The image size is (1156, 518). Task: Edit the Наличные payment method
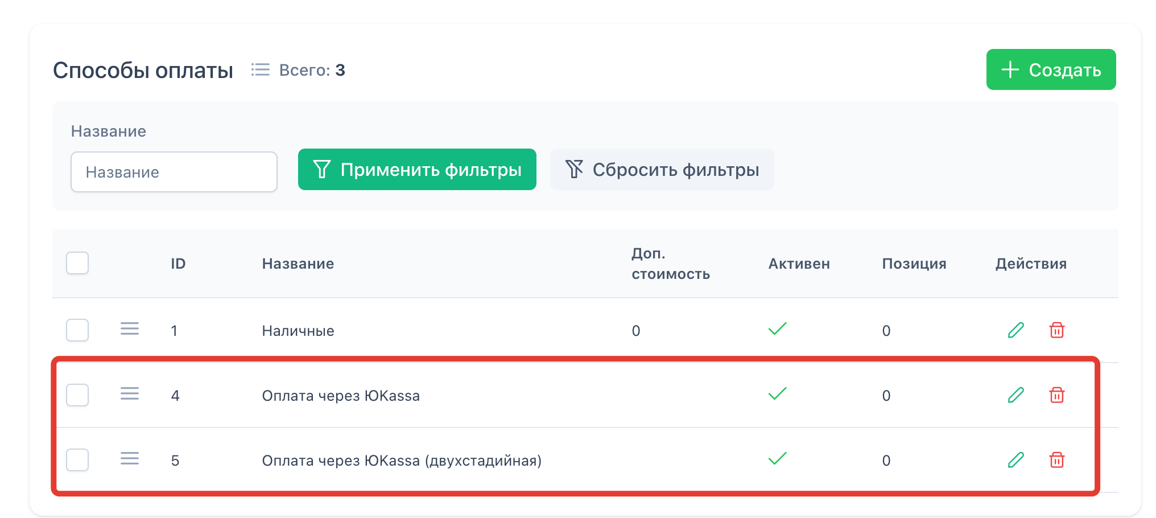click(1015, 330)
